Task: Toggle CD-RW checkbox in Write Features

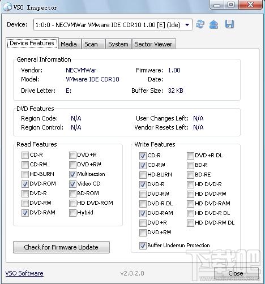Action: tap(143, 165)
